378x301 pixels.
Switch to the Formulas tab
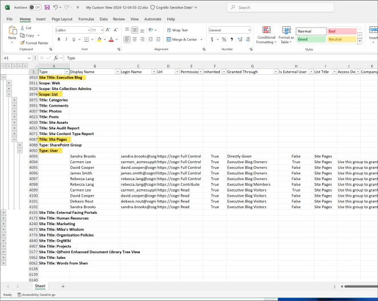(x=86, y=19)
